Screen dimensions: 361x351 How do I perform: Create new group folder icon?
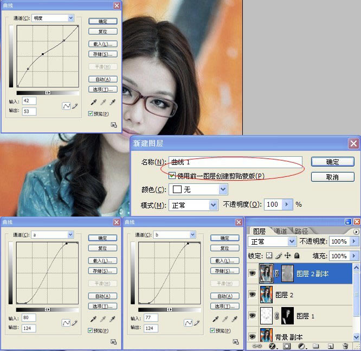click(x=316, y=346)
